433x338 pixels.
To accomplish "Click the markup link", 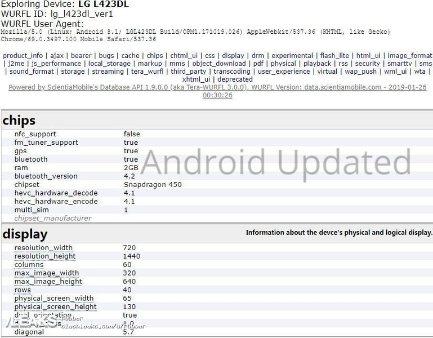I will [x=150, y=64].
